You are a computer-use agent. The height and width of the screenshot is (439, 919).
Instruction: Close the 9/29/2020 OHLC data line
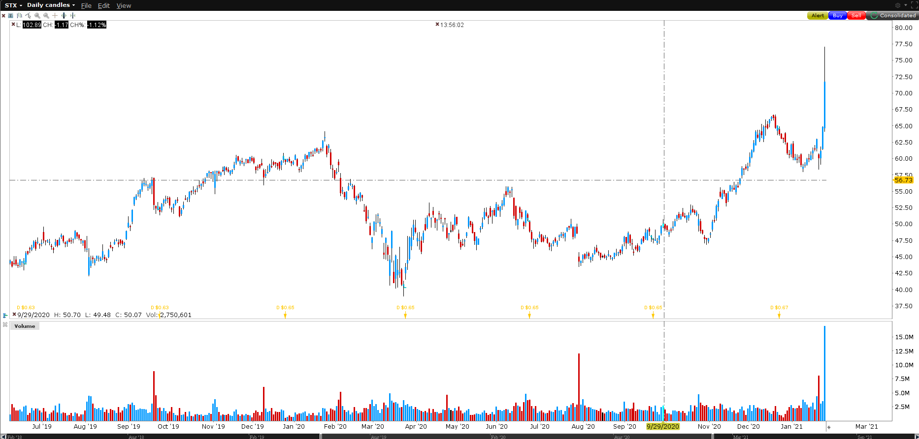(x=14, y=314)
